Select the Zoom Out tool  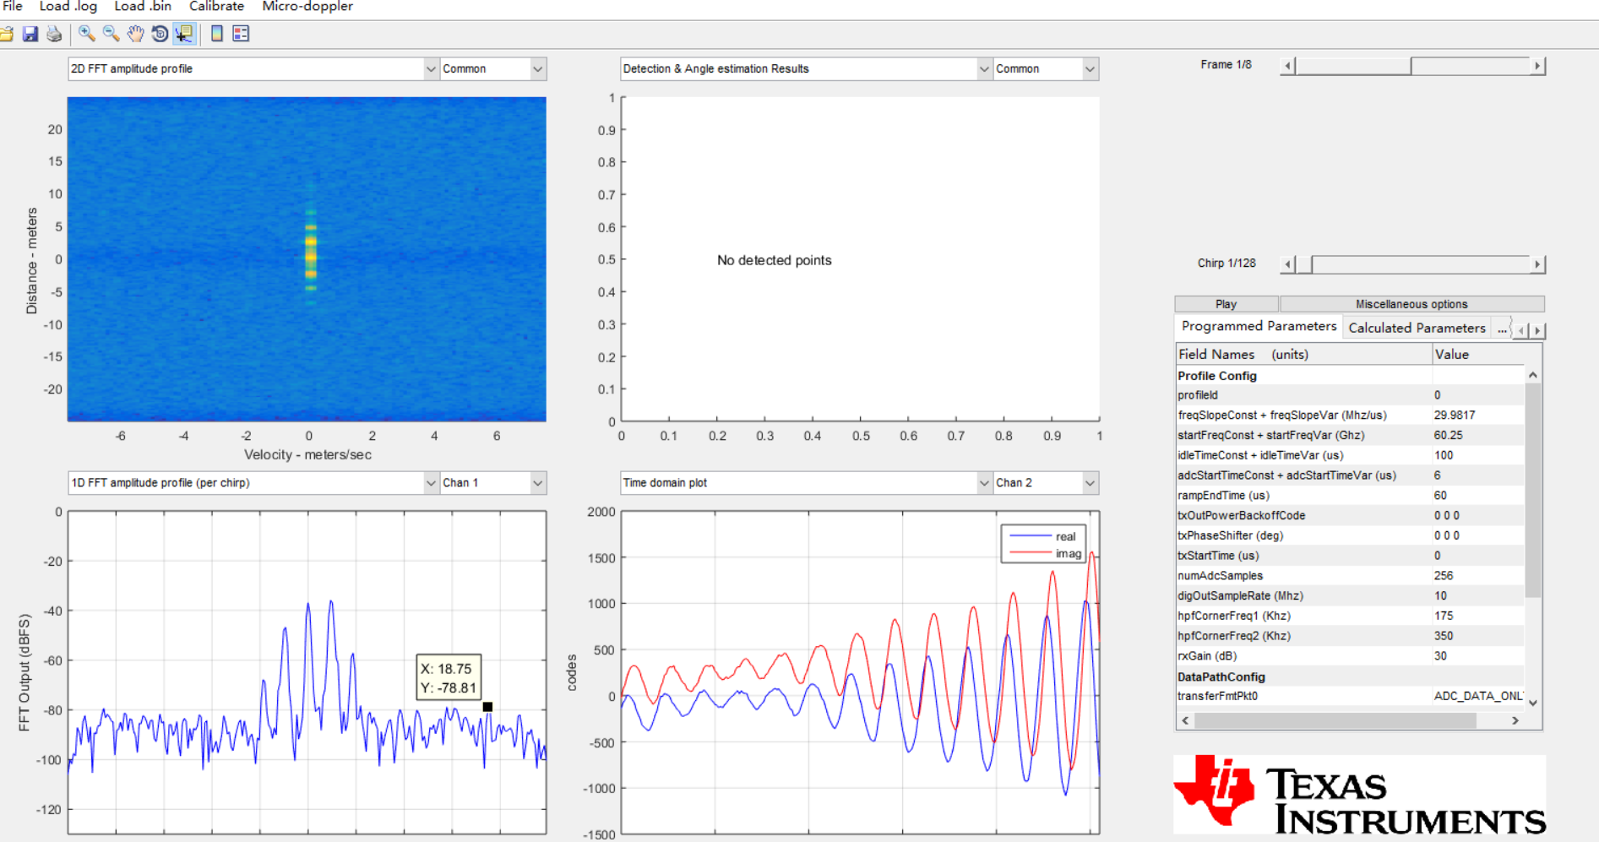tap(111, 34)
